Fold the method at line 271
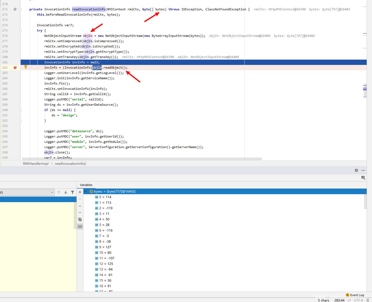Viewport: 372px width, 302px height. click(x=20, y=9)
